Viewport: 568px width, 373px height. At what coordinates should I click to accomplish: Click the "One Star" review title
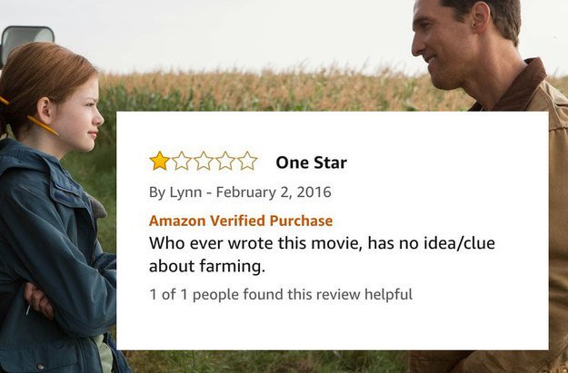point(311,162)
